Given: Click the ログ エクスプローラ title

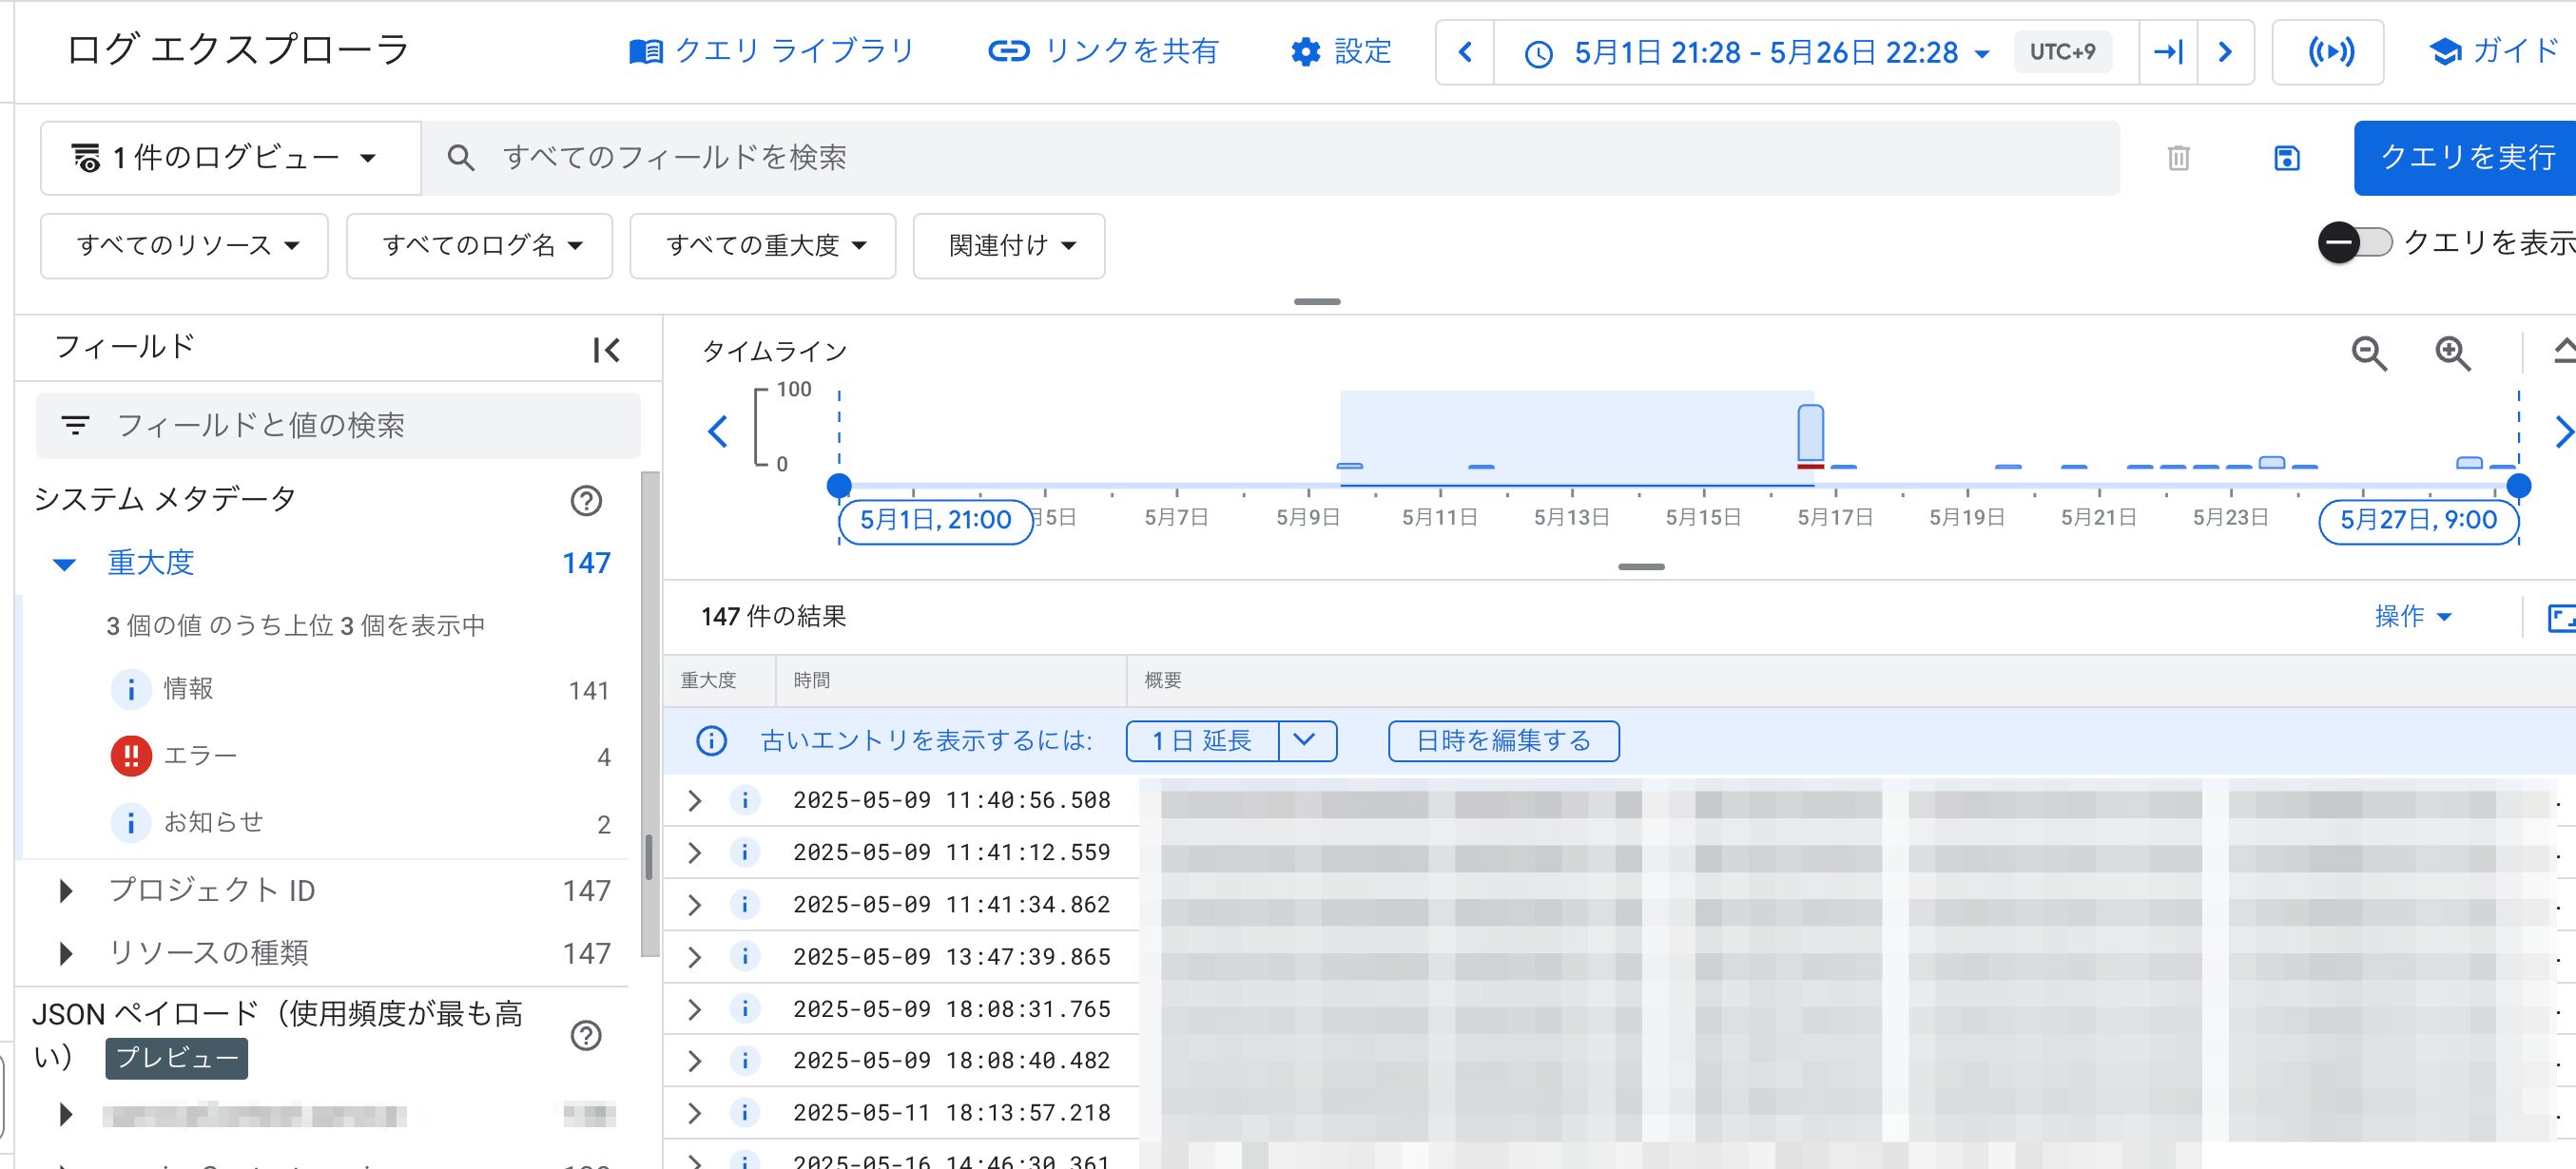Looking at the screenshot, I should click(237, 50).
